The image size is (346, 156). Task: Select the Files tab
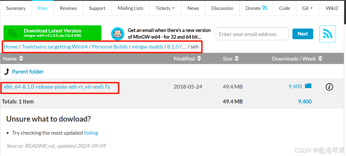(43, 8)
